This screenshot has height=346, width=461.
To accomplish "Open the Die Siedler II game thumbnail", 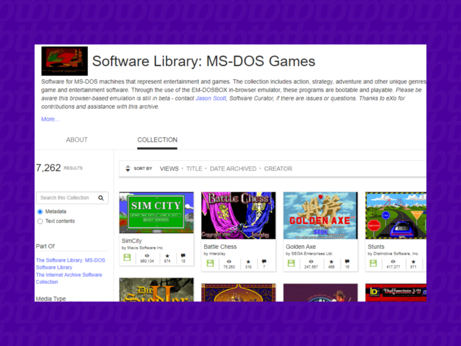I will point(157,290).
